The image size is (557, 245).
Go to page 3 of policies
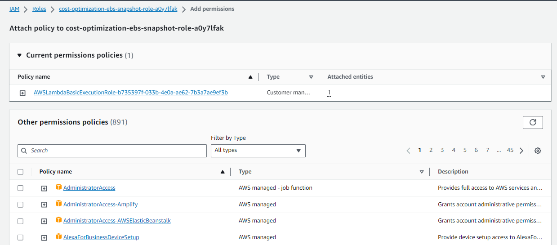click(x=442, y=150)
